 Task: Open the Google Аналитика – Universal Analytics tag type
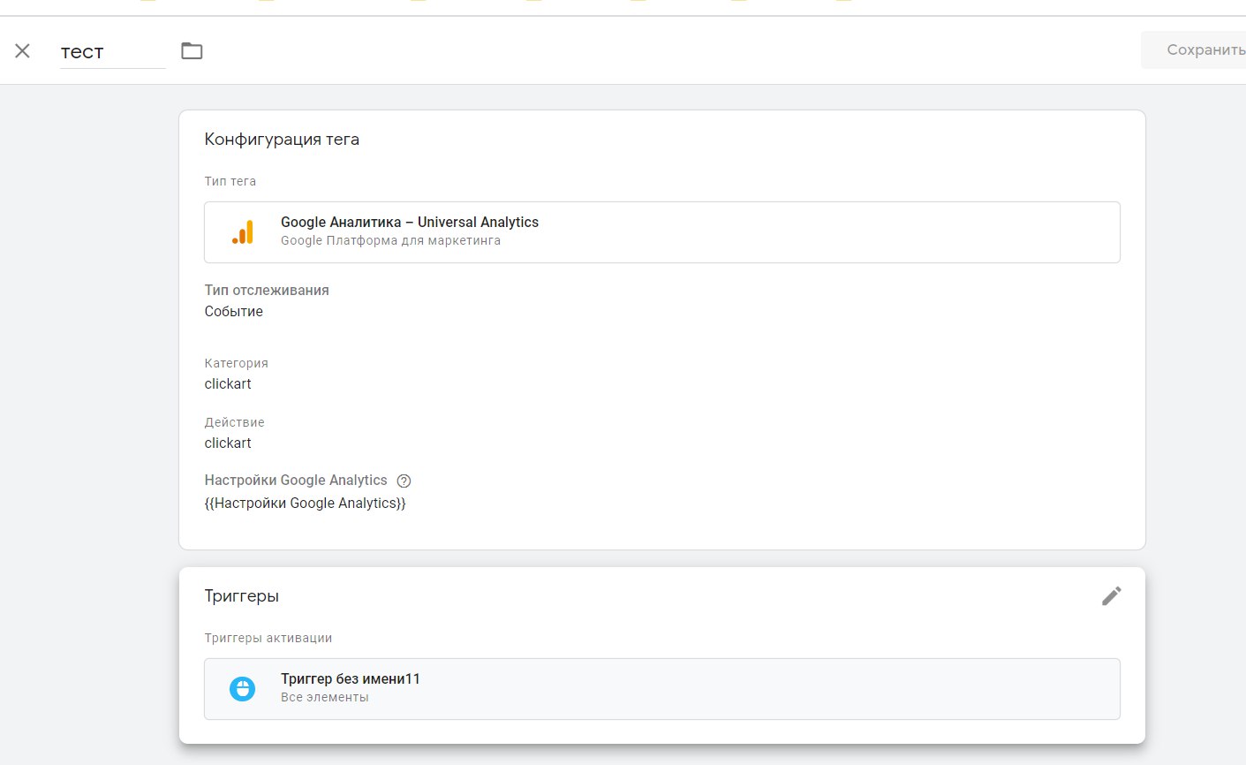662,232
